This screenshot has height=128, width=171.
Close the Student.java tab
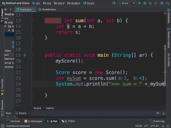[58, 10]
